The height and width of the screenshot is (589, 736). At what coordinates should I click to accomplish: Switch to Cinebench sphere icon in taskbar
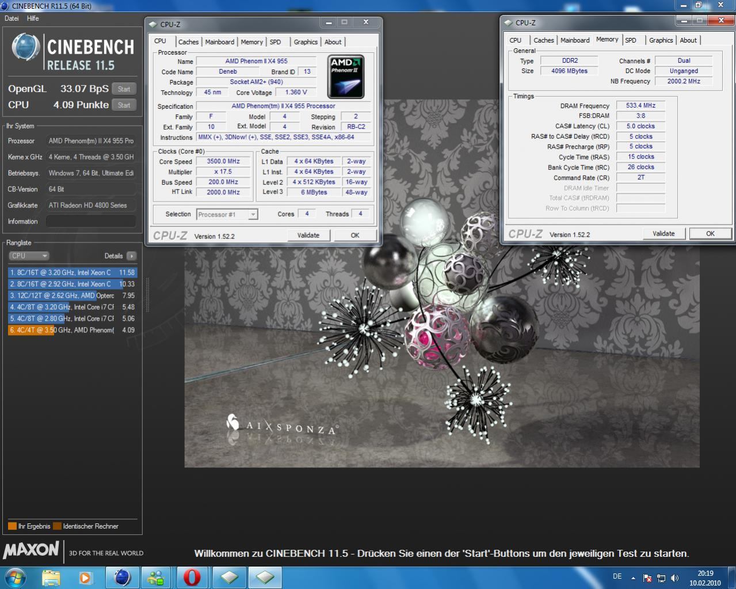coord(122,577)
